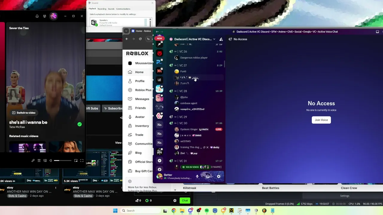Screen dimensions: 383x215
Task: Toggle the green saved checkmark on the song
Action: tap(80, 124)
